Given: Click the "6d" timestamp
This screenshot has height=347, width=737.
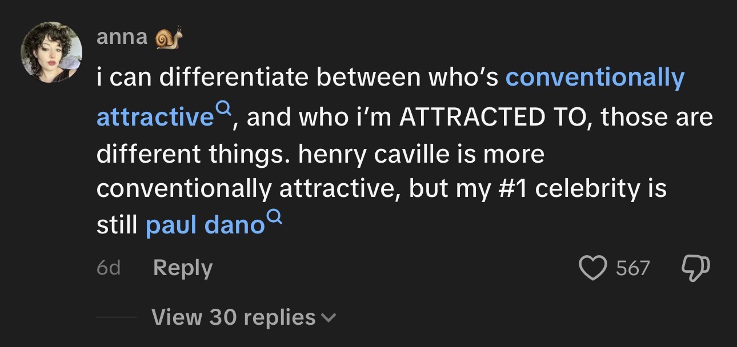Looking at the screenshot, I should click(109, 268).
